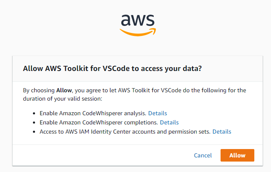Click the orange smile arrow under aws
The image size is (271, 172).
138,33
